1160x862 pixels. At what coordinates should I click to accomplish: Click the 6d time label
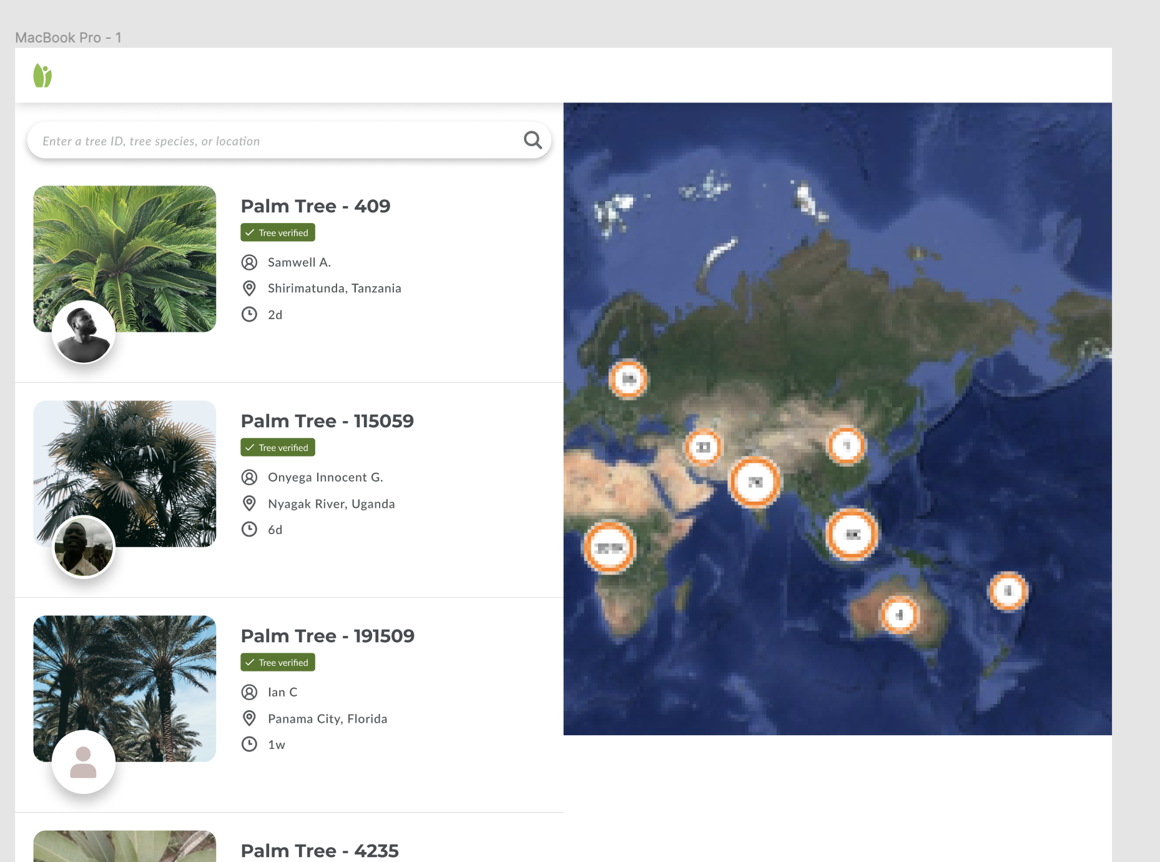[275, 530]
